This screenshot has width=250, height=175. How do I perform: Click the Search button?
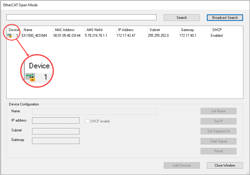point(182,18)
